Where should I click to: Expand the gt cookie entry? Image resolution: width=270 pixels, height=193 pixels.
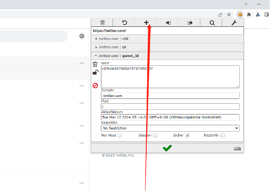pyautogui.click(x=167, y=47)
